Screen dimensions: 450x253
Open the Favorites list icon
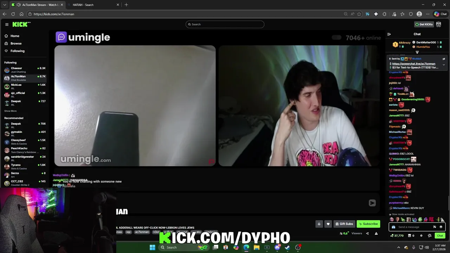click(402, 14)
